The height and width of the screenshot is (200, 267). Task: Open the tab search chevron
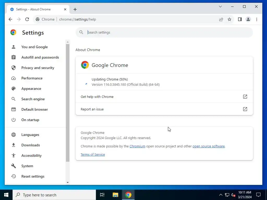click(220, 7)
